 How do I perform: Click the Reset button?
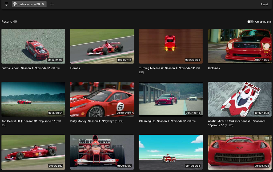[264, 4]
